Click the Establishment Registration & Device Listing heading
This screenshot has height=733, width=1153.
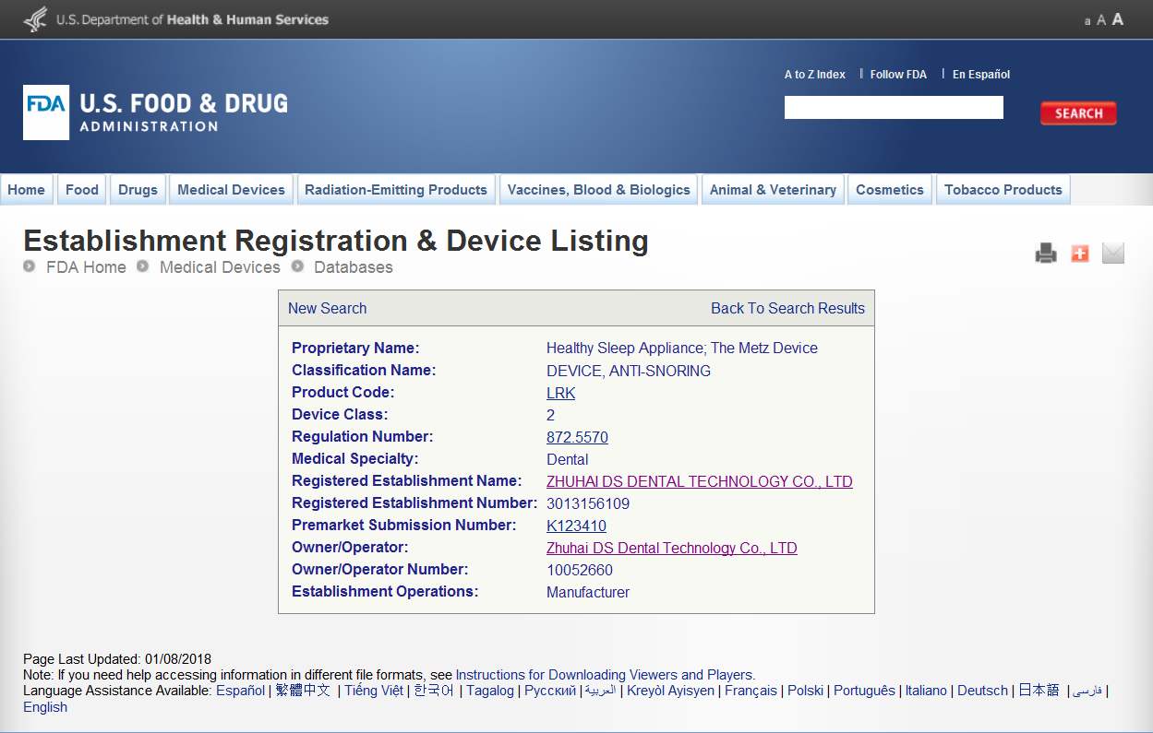[x=336, y=241]
